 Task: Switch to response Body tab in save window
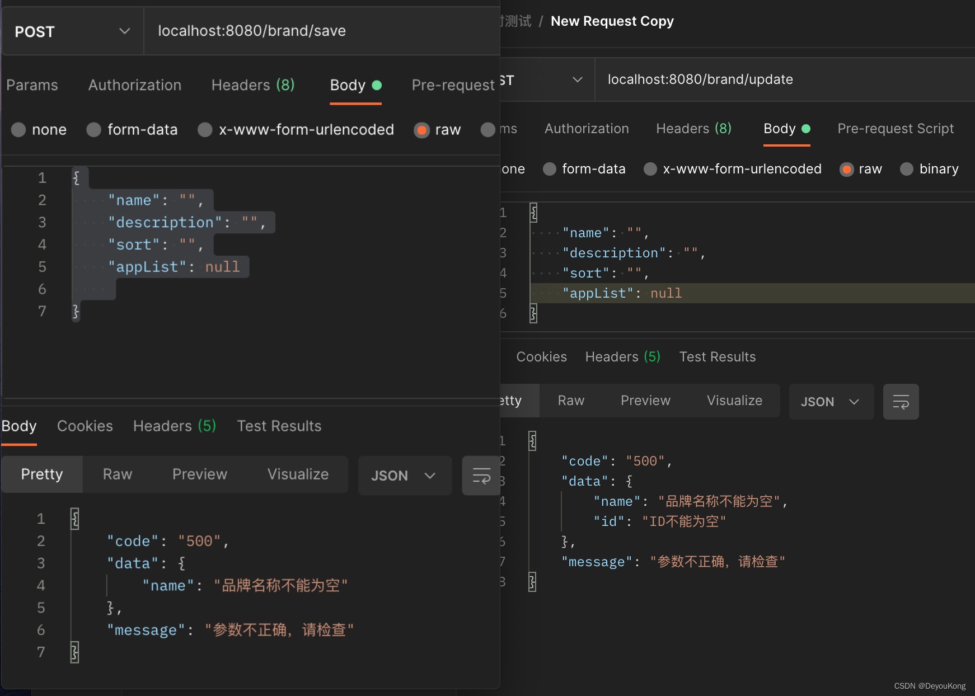19,426
